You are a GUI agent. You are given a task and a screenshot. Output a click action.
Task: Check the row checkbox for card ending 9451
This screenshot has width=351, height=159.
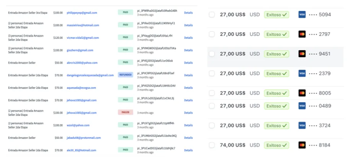pos(212,54)
